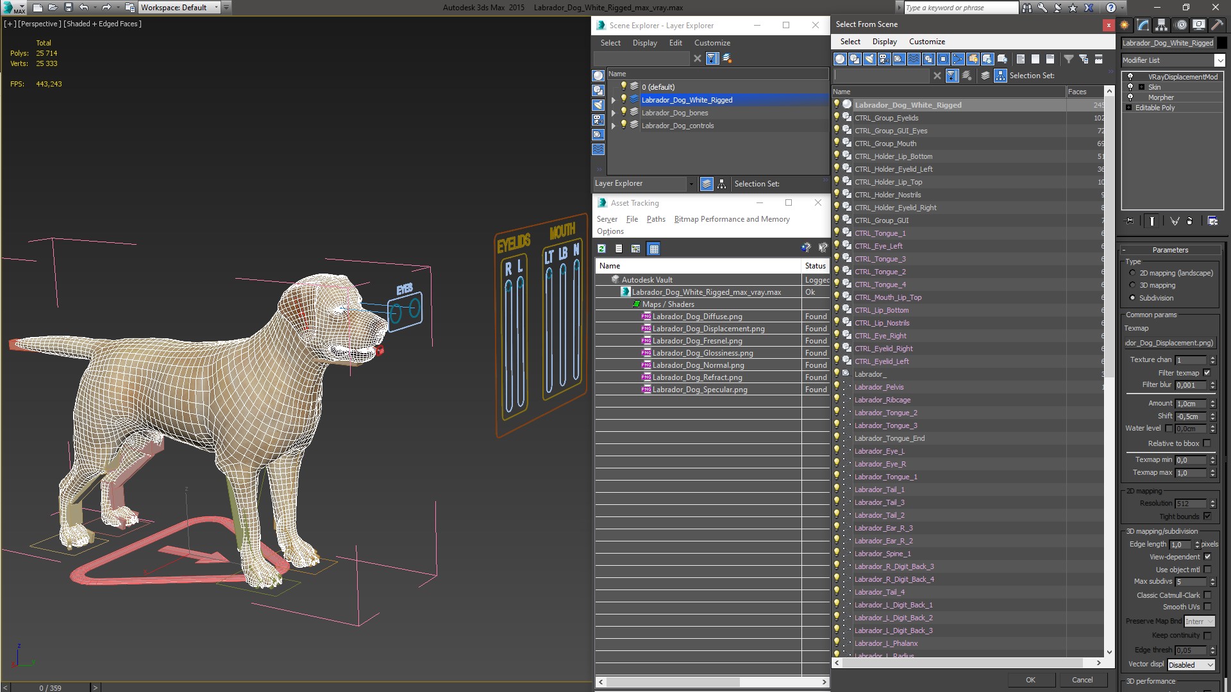This screenshot has height=692, width=1231.
Task: Open the Modifier List dropdown
Action: [1219, 60]
